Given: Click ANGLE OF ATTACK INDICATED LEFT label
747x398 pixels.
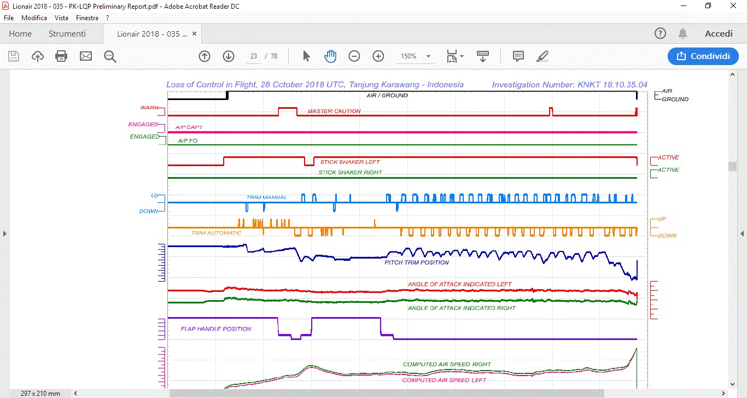Looking at the screenshot, I should [459, 284].
